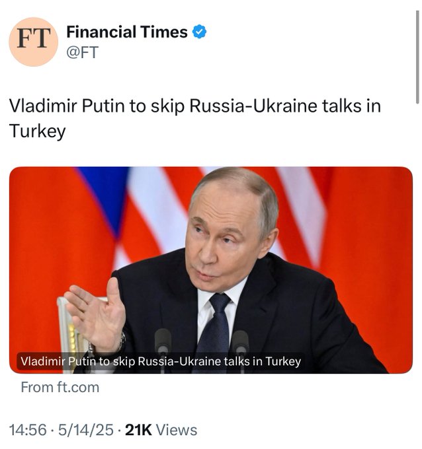Click the blue verified checkmark badge
422x449 pixels.
tap(198, 32)
